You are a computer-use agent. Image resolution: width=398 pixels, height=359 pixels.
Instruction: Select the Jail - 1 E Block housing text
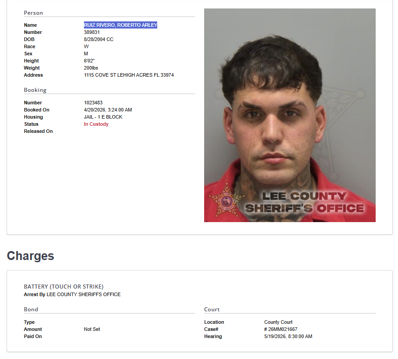coord(103,117)
